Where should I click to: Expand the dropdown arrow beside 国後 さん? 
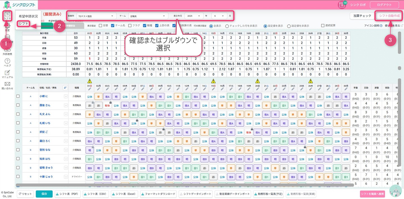click(x=66, y=105)
